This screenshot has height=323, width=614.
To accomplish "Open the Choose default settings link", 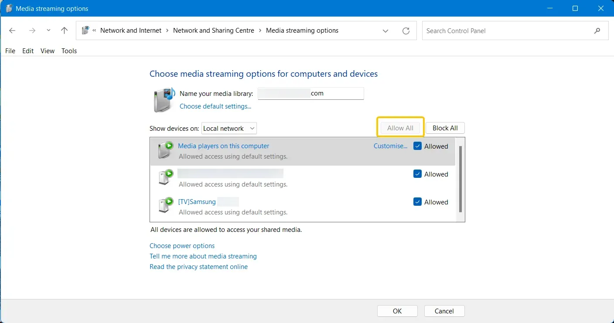I will (215, 106).
